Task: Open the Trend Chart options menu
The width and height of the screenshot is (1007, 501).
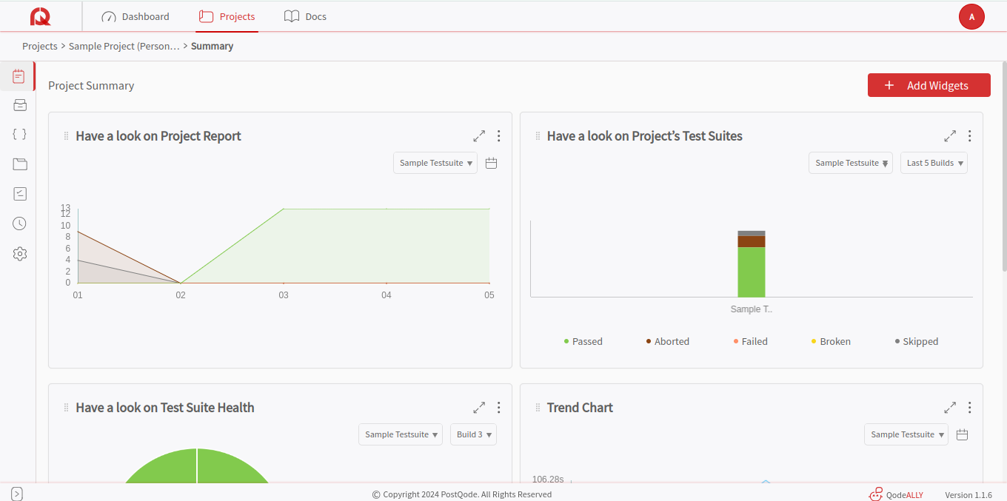Action: click(969, 408)
